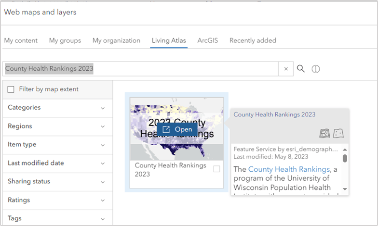Click the search magnifier icon
Image resolution: width=378 pixels, height=226 pixels.
[x=301, y=69]
